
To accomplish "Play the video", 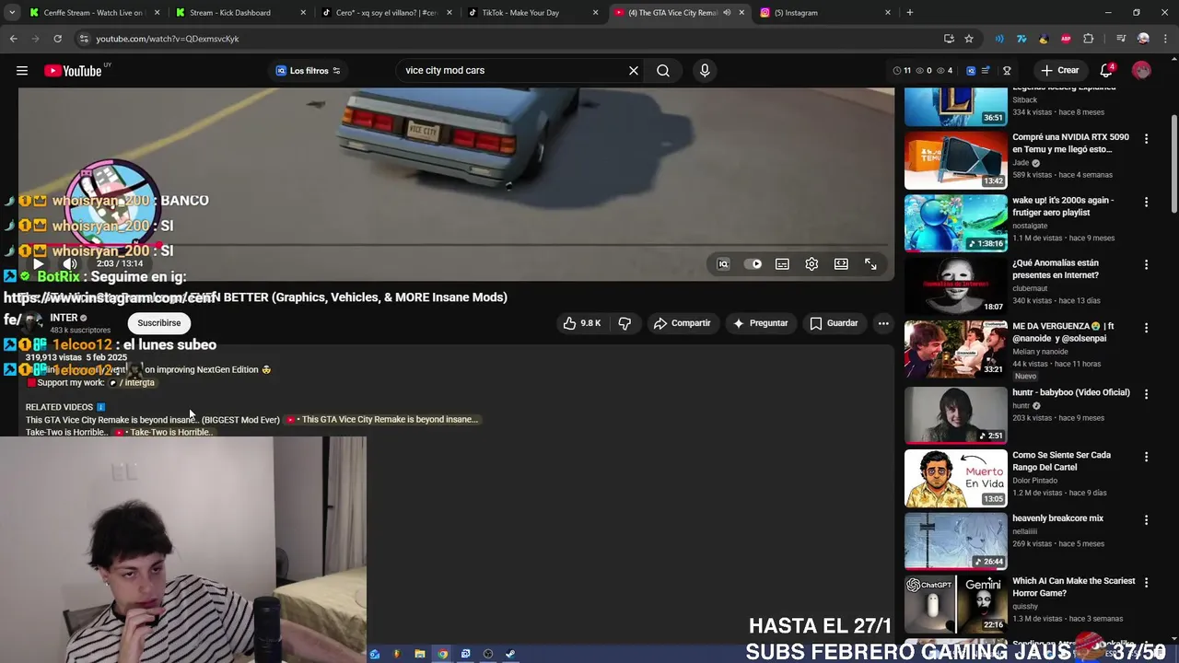I will point(38,264).
